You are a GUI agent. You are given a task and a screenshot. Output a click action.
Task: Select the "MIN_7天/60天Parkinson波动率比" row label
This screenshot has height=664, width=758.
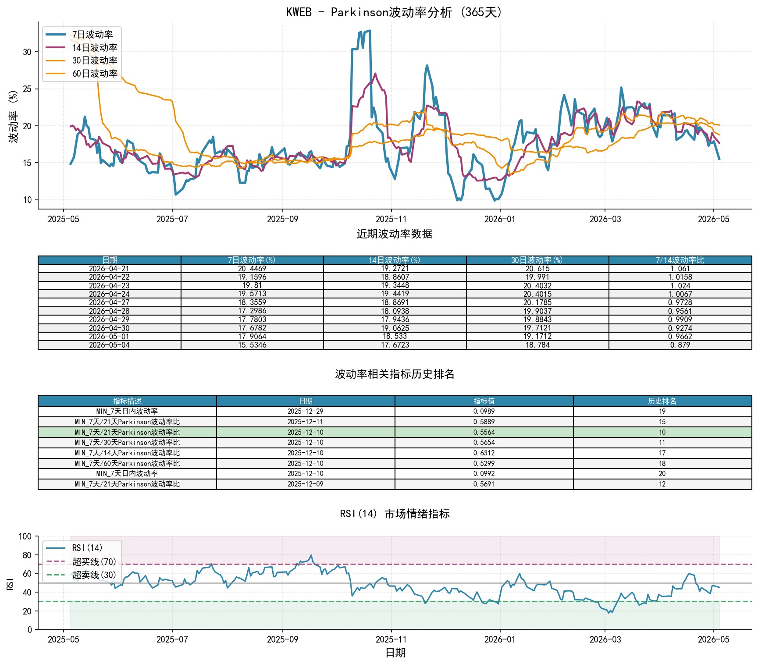(x=127, y=463)
